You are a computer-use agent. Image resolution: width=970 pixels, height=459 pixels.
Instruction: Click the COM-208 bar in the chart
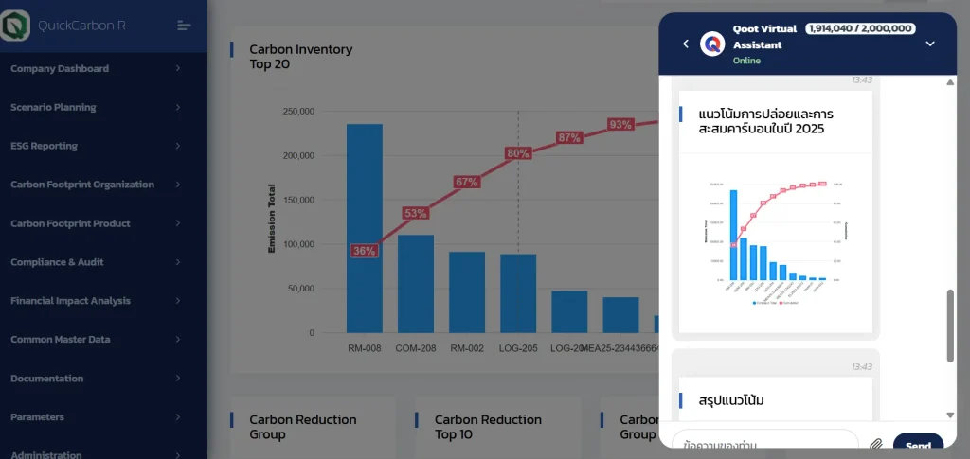click(x=416, y=284)
